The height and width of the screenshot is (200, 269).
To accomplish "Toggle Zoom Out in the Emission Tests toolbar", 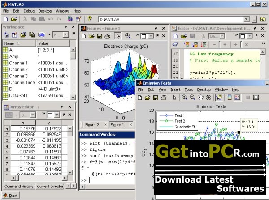I will click(x=192, y=98).
